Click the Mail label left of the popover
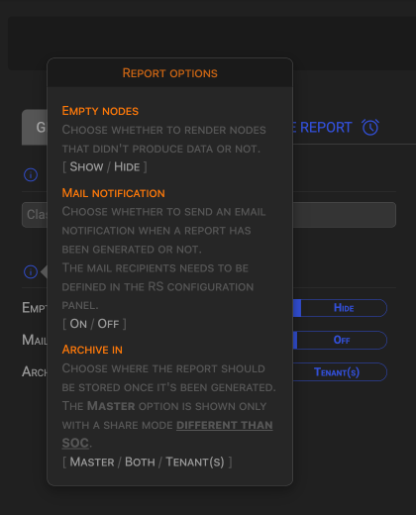The height and width of the screenshot is (515, 416). (35, 340)
